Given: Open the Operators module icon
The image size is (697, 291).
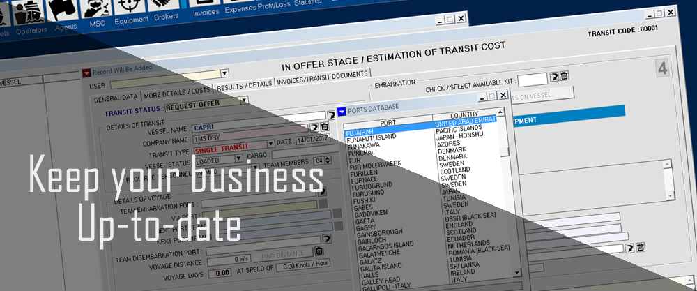Looking at the screenshot, I should [x=28, y=13].
